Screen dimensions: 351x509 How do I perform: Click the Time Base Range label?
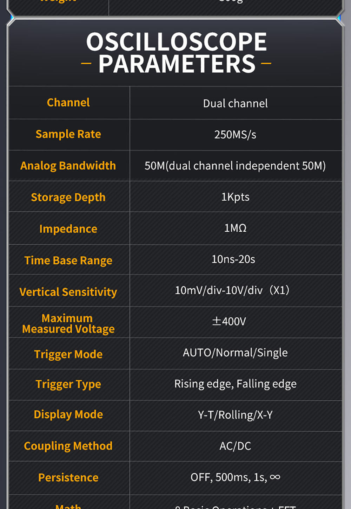(68, 260)
